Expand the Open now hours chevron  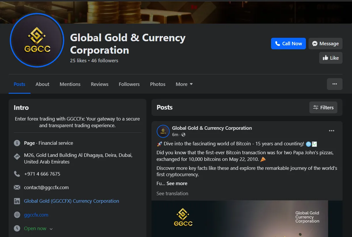51,229
